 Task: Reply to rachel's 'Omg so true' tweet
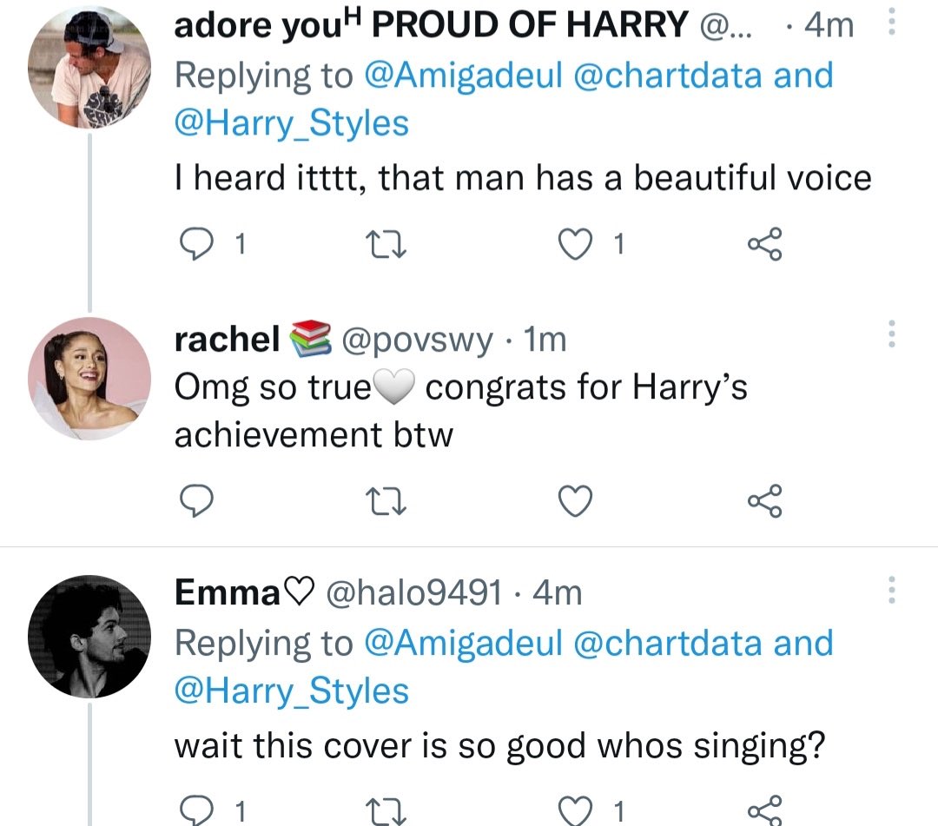[195, 500]
